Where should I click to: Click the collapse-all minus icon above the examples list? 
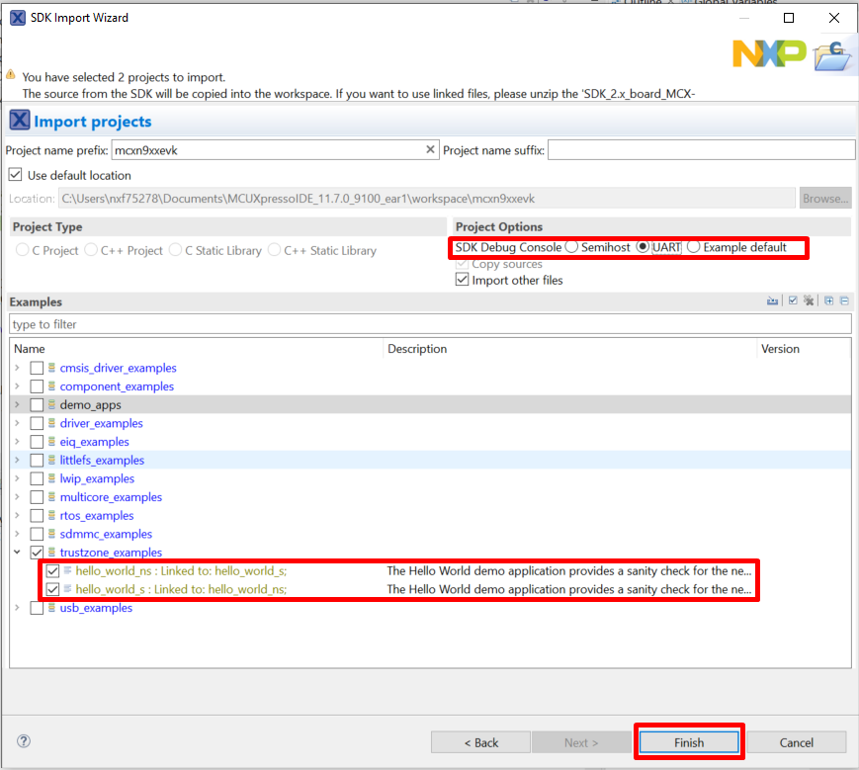coord(844,301)
